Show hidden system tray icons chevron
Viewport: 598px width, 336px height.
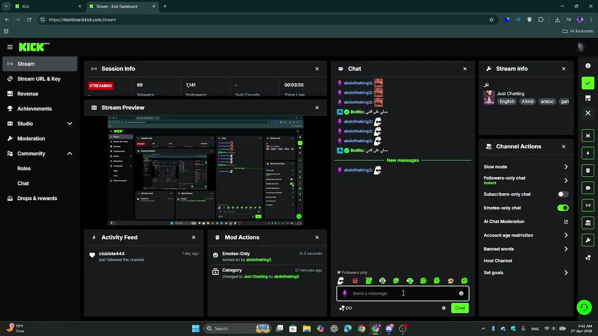(483, 329)
